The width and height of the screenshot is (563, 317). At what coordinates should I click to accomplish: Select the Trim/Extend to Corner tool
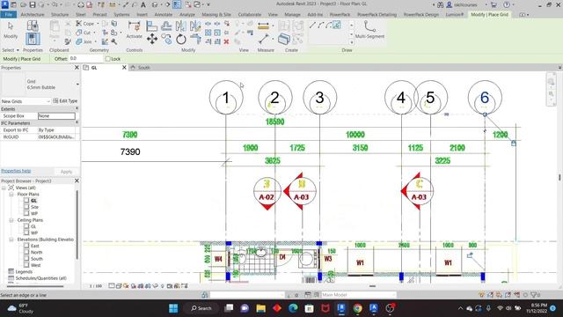[195, 39]
